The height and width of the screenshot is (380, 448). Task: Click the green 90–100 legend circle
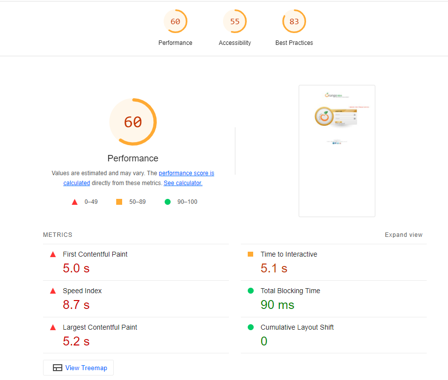(167, 202)
